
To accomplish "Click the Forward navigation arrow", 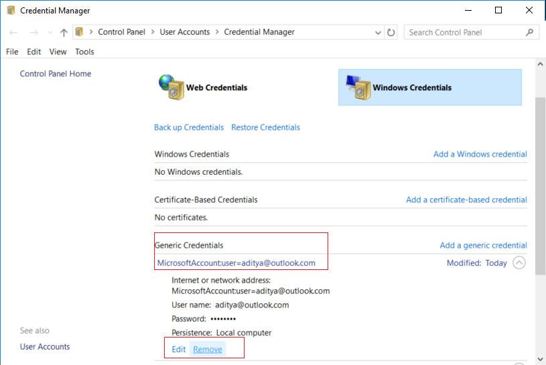I will (x=33, y=32).
